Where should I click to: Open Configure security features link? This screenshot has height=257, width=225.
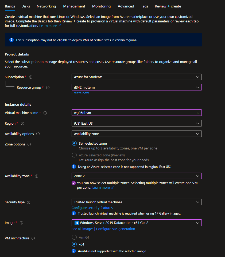(92, 208)
